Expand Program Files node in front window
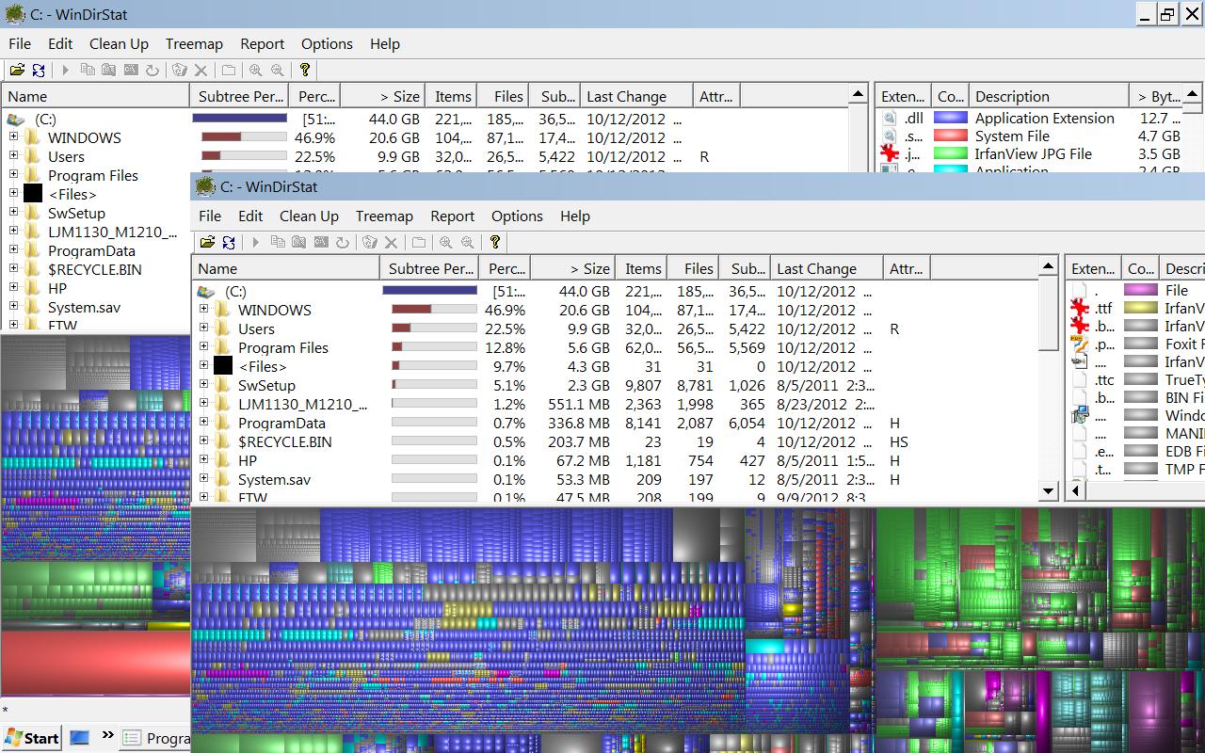The height and width of the screenshot is (753, 1205). point(203,346)
